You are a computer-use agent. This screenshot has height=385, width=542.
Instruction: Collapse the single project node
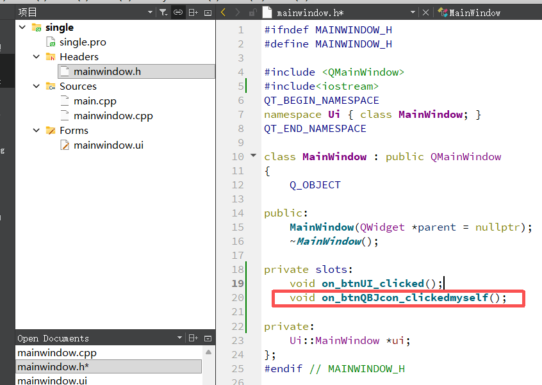click(22, 27)
